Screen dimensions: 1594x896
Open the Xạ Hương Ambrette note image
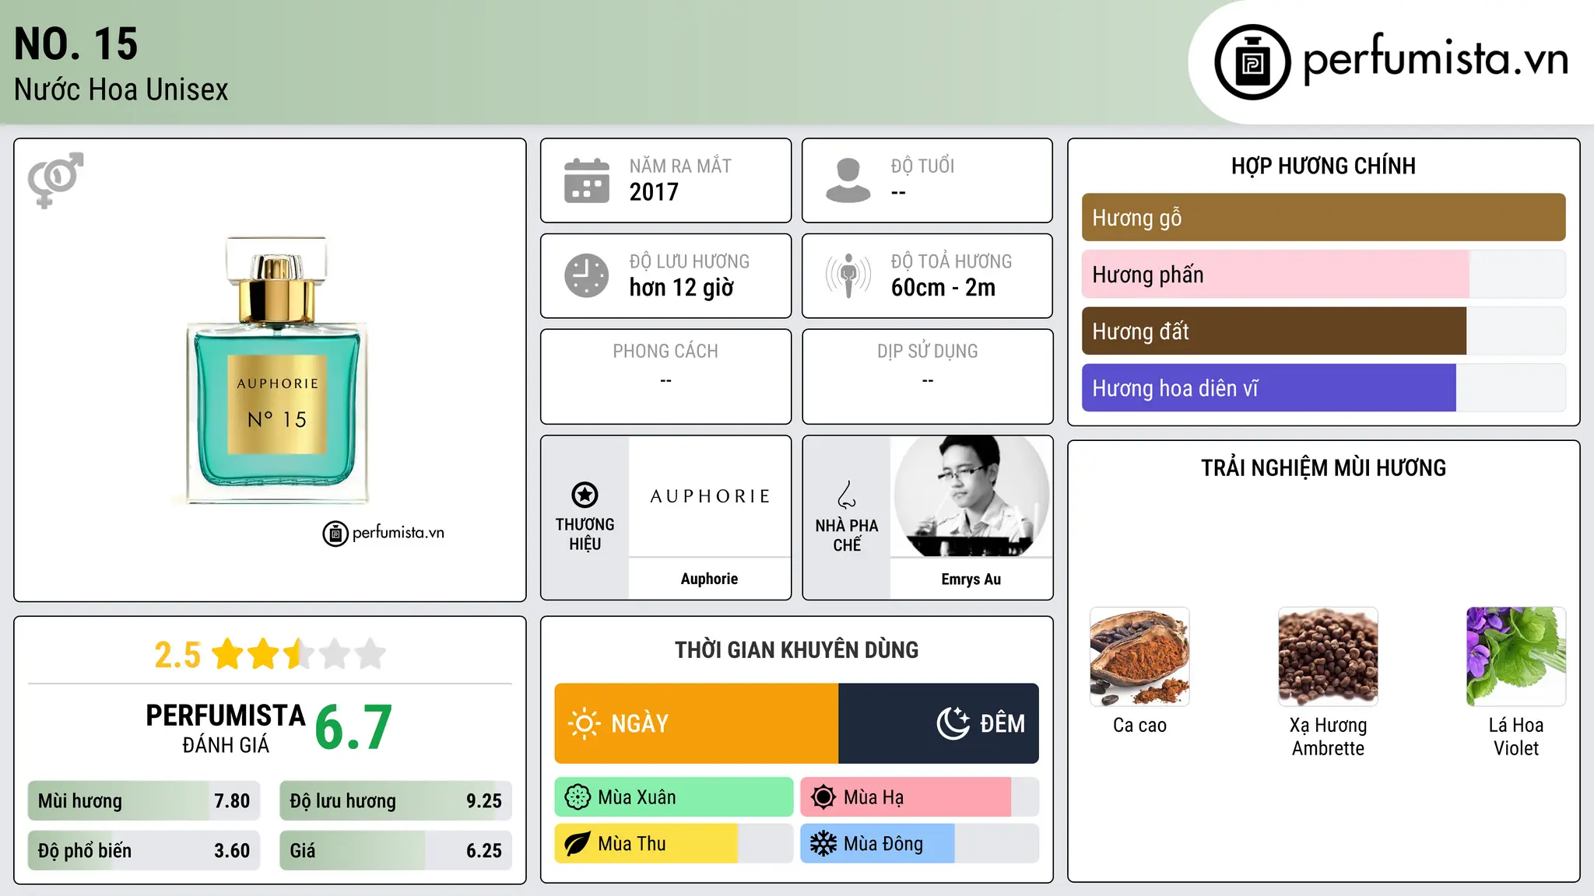tap(1328, 656)
